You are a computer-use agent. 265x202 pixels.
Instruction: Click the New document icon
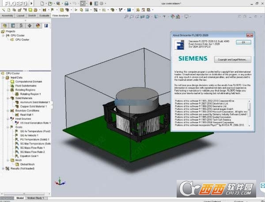[42, 4]
